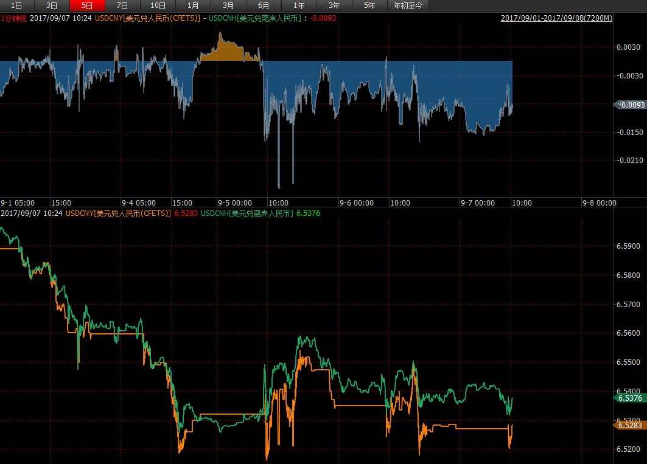Choose the 3月 range tab
This screenshot has height=464, width=647.
[229, 5]
